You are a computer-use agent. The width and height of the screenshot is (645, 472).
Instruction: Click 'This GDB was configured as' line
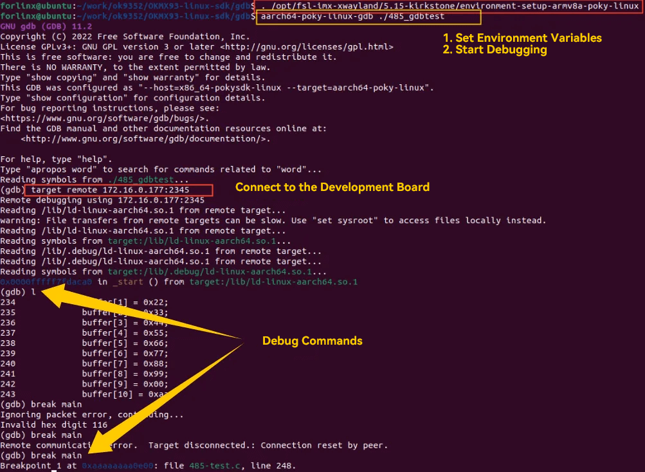[217, 87]
